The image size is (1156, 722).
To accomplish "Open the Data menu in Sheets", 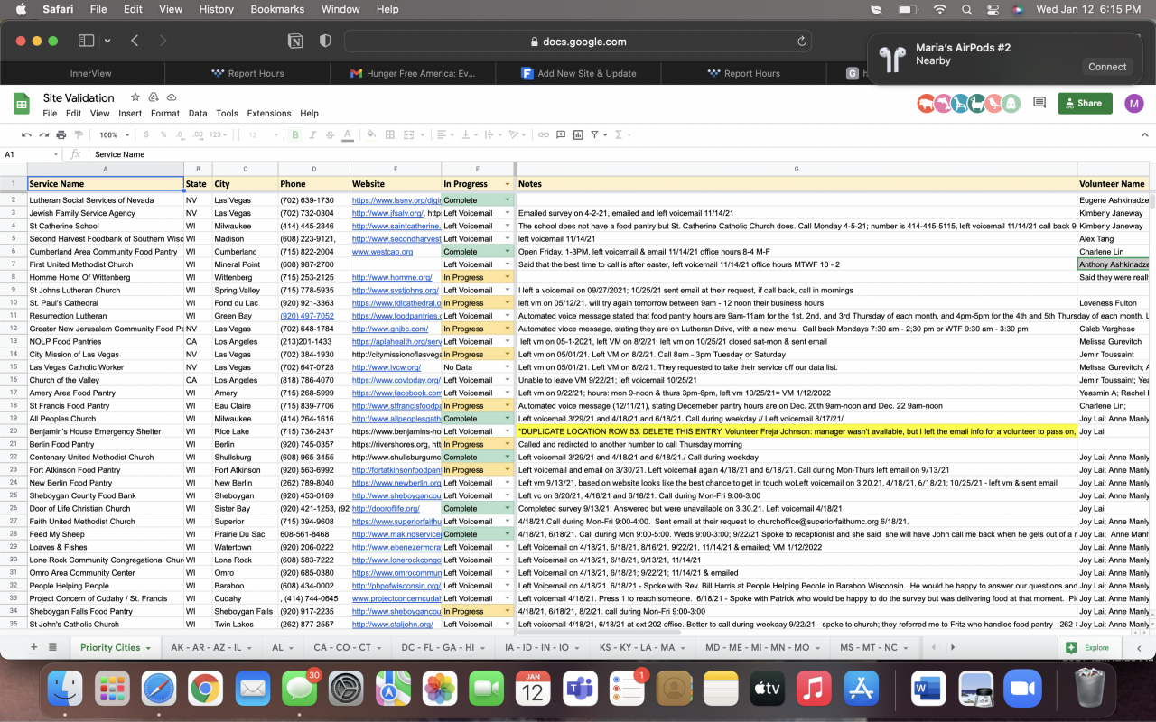I will tap(198, 114).
